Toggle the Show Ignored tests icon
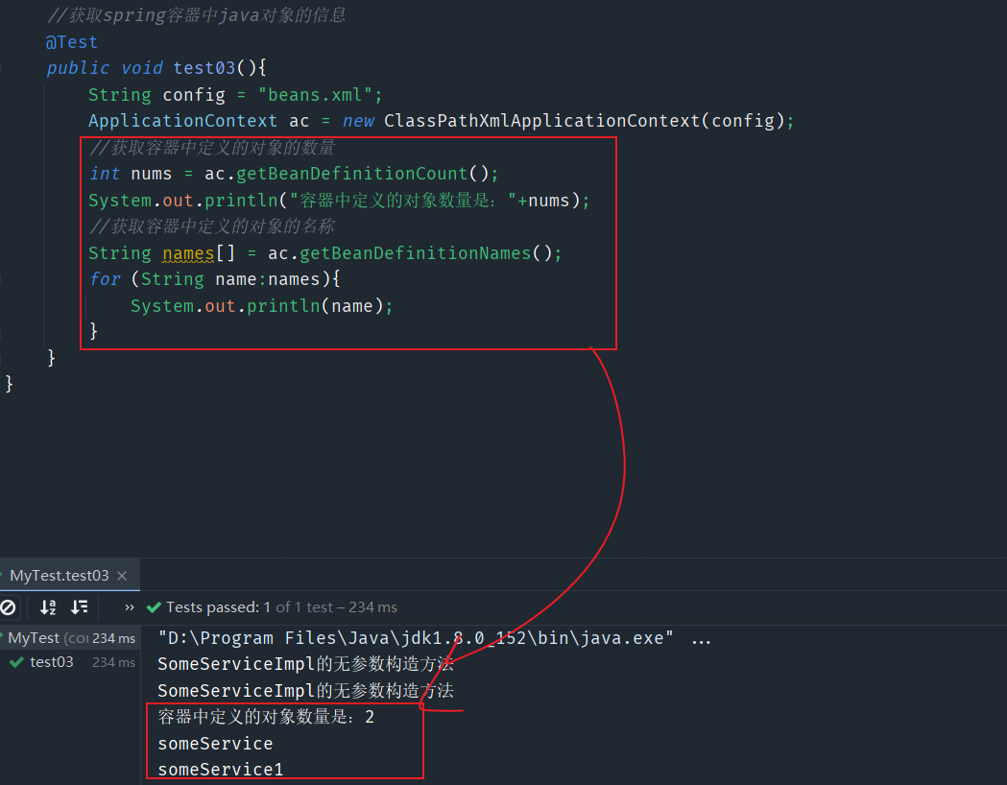1007x785 pixels. (x=8, y=607)
